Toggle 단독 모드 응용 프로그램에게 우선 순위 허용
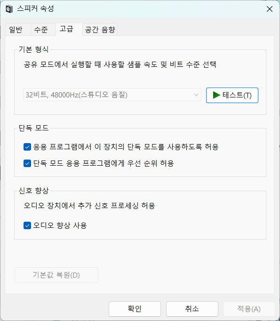The image size is (280, 321). point(27,163)
